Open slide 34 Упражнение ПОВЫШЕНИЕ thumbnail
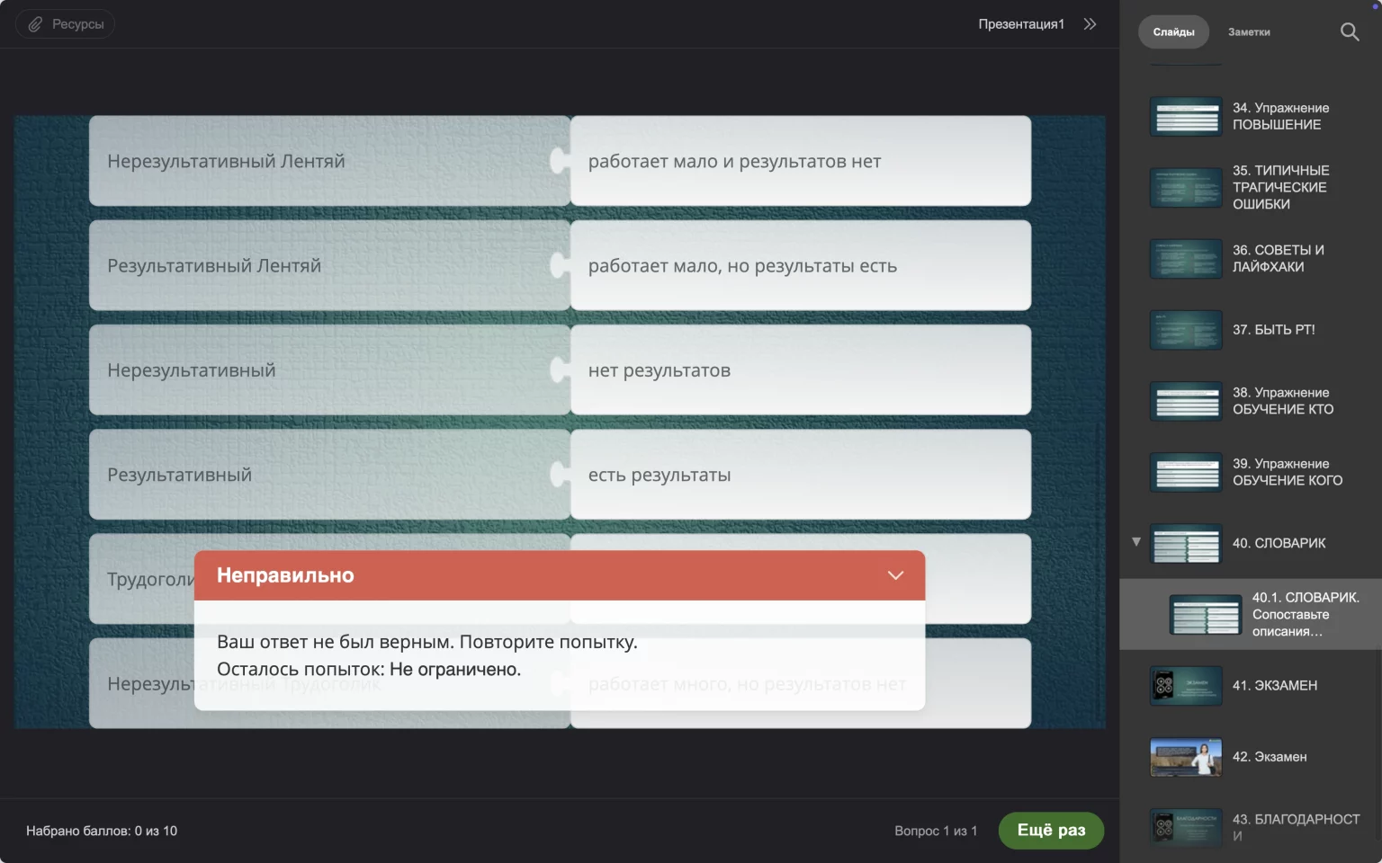Screen dimensions: 1382x863 point(1186,117)
